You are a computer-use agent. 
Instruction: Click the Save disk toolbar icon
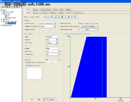[x=7, y=7]
